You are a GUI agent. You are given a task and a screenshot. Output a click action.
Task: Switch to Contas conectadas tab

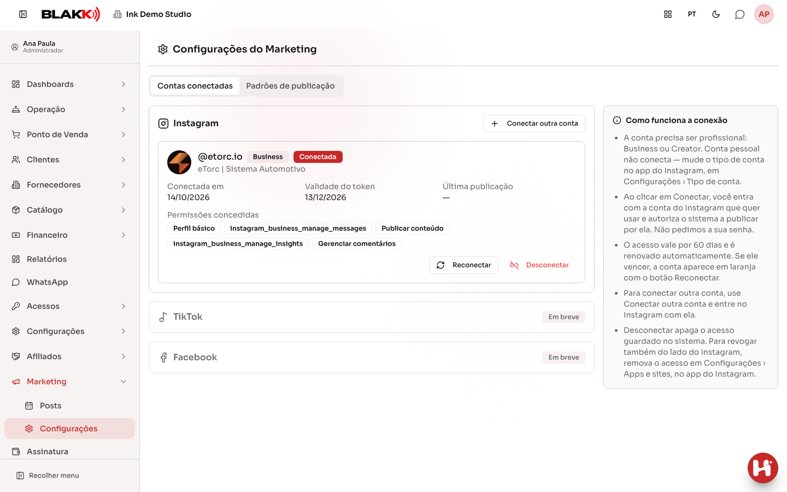coord(195,86)
